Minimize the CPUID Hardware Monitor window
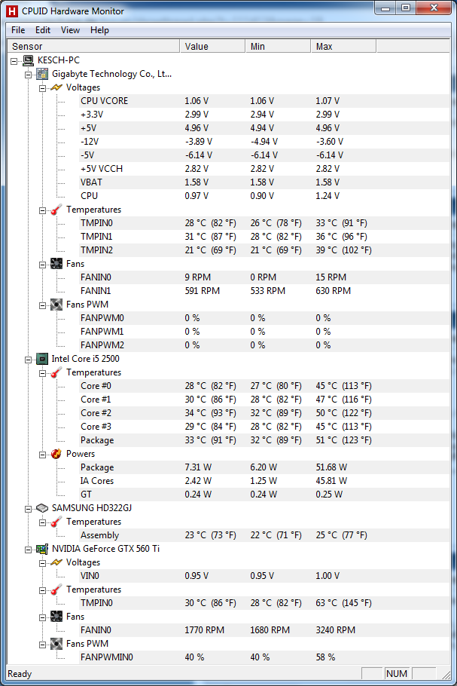457x686 pixels. tap(385, 8)
